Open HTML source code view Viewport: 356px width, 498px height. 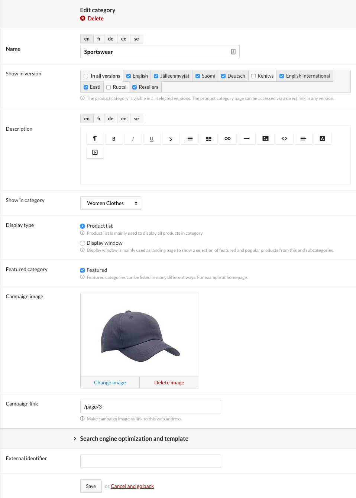click(x=284, y=139)
